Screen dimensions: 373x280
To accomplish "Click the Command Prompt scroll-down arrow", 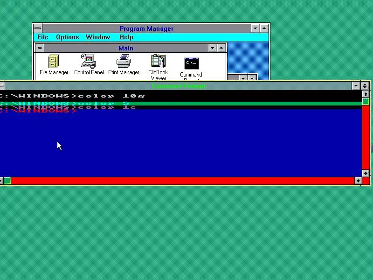I will pyautogui.click(x=366, y=173).
